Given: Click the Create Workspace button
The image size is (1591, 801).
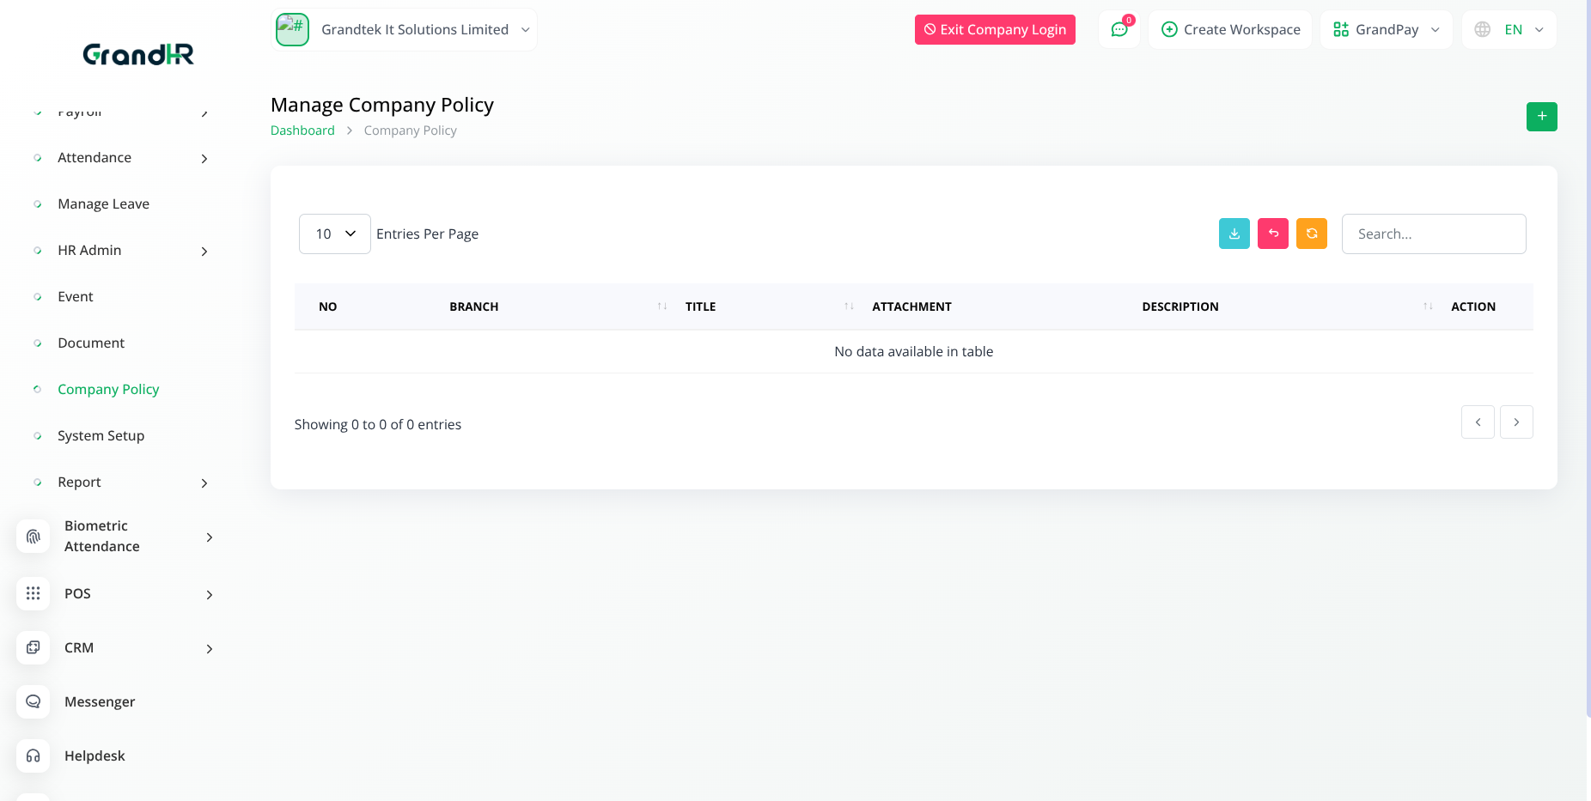Looking at the screenshot, I should 1230,30.
